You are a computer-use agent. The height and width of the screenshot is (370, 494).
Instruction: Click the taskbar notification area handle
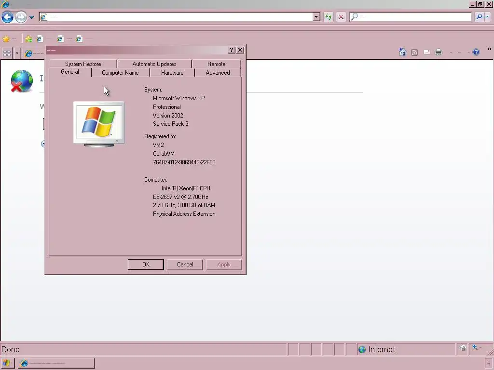click(488, 363)
